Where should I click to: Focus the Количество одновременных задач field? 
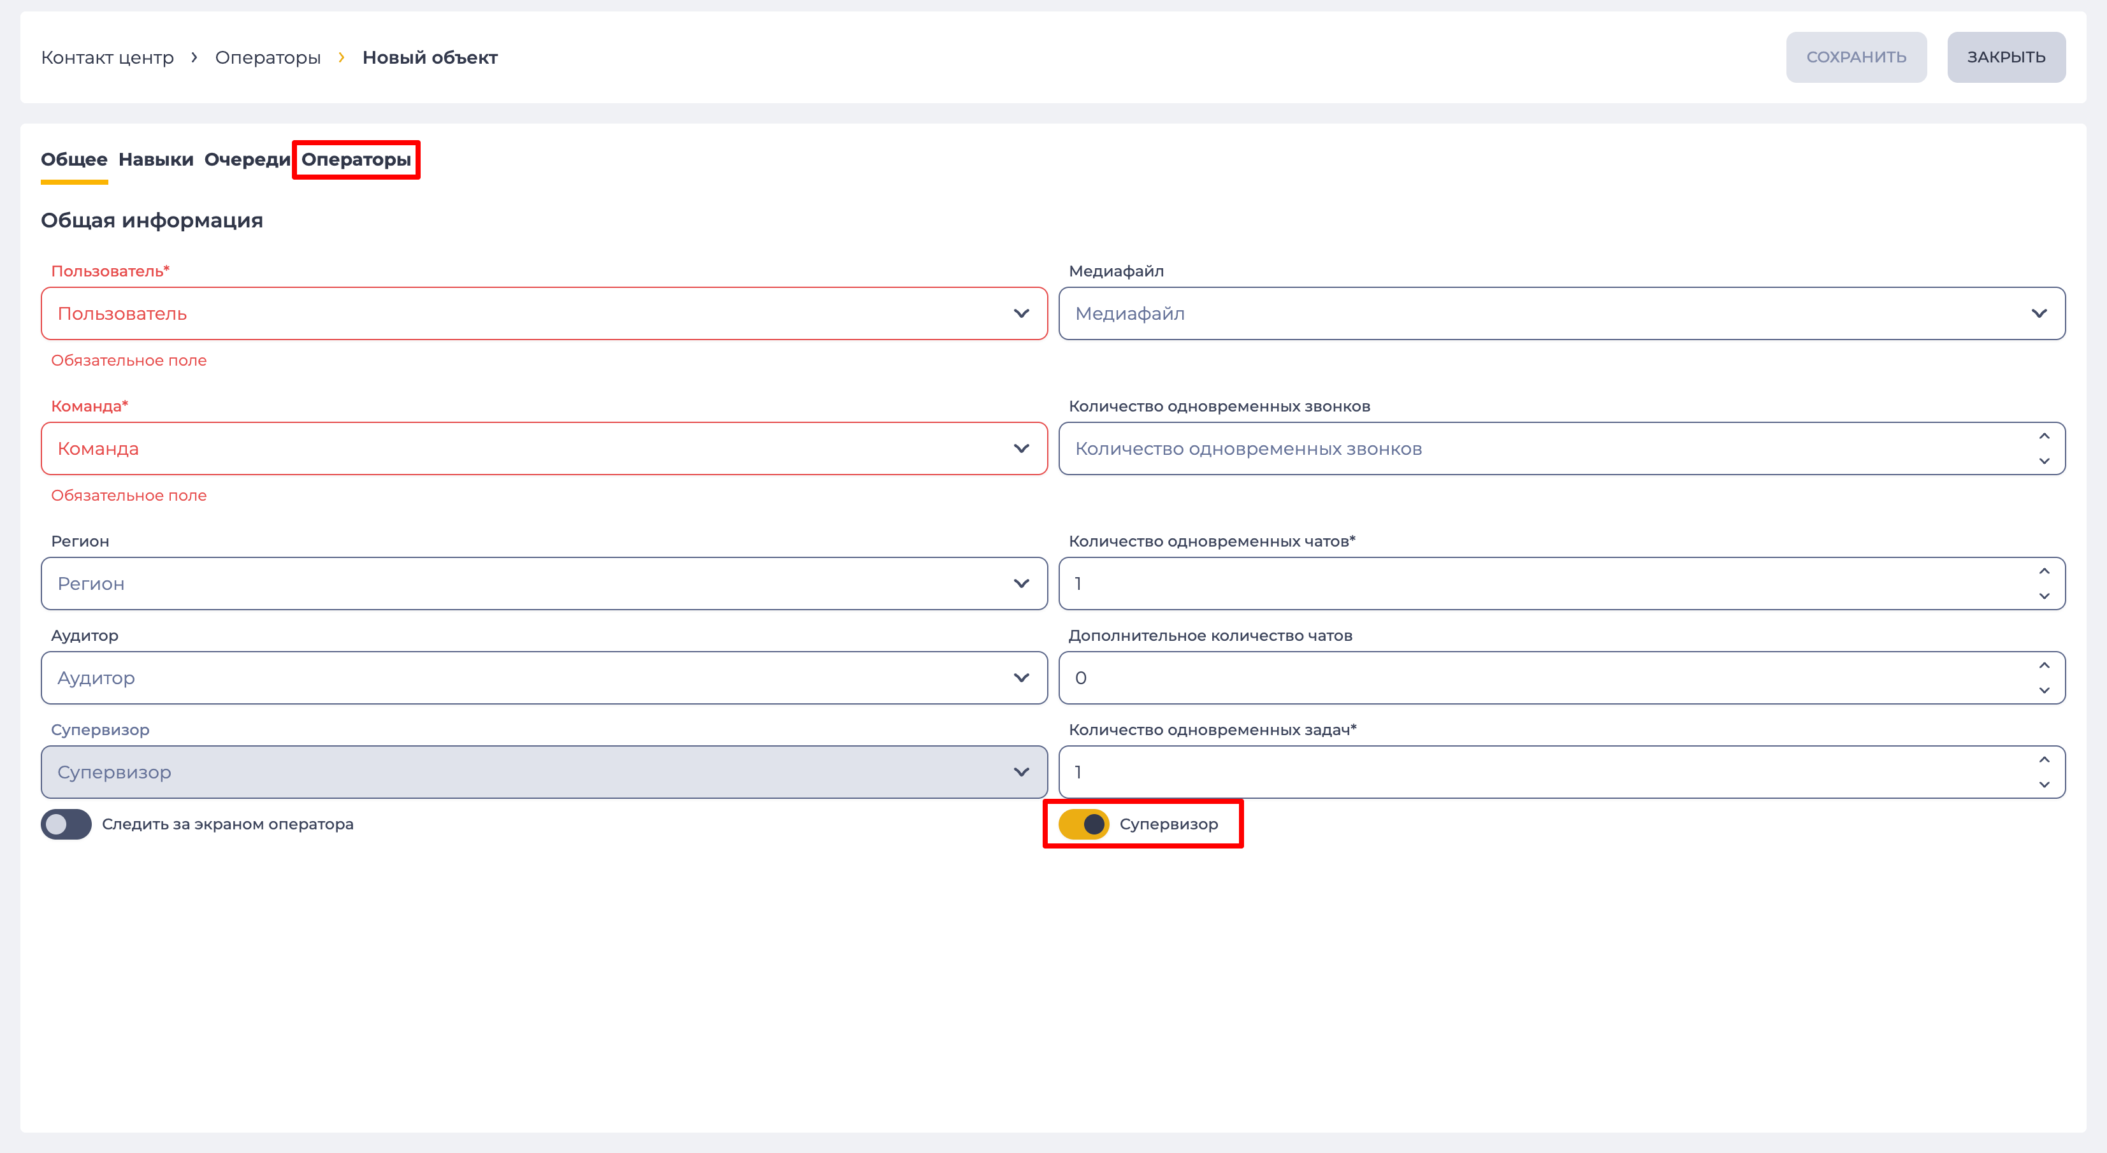(1561, 771)
